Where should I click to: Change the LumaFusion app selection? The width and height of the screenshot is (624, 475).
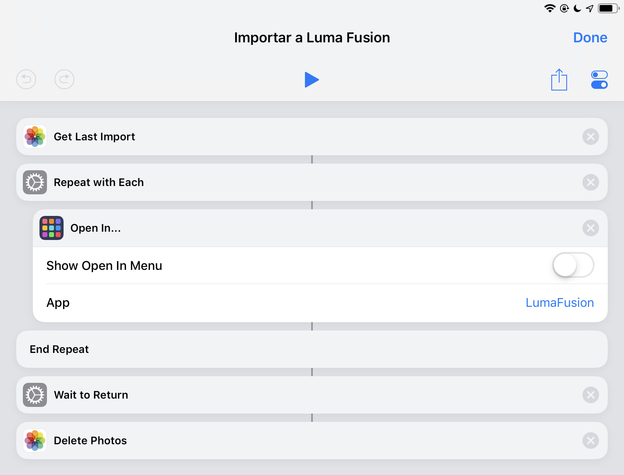(559, 303)
